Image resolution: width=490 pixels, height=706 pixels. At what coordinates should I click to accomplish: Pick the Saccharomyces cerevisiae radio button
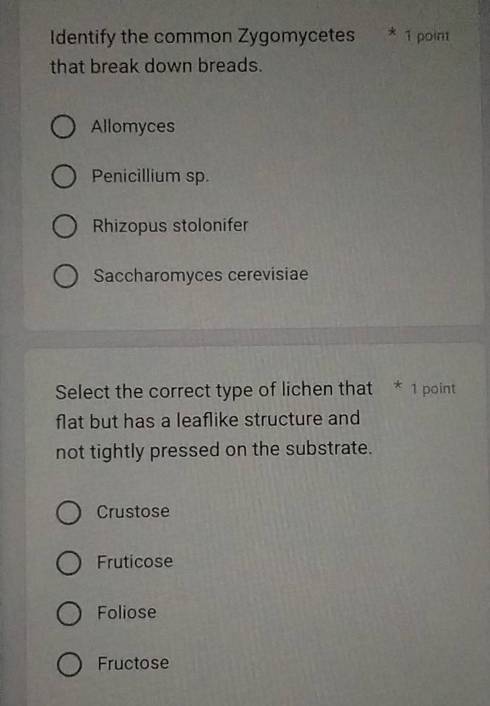pyautogui.click(x=65, y=277)
